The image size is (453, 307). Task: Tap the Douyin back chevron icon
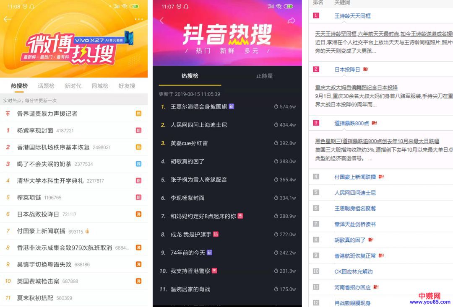click(162, 21)
